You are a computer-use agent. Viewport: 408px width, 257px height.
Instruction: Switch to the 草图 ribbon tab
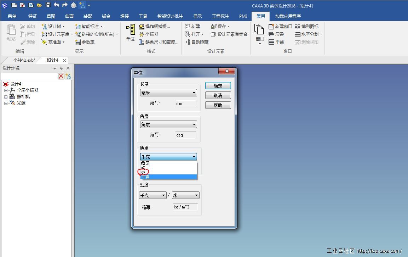point(51,16)
